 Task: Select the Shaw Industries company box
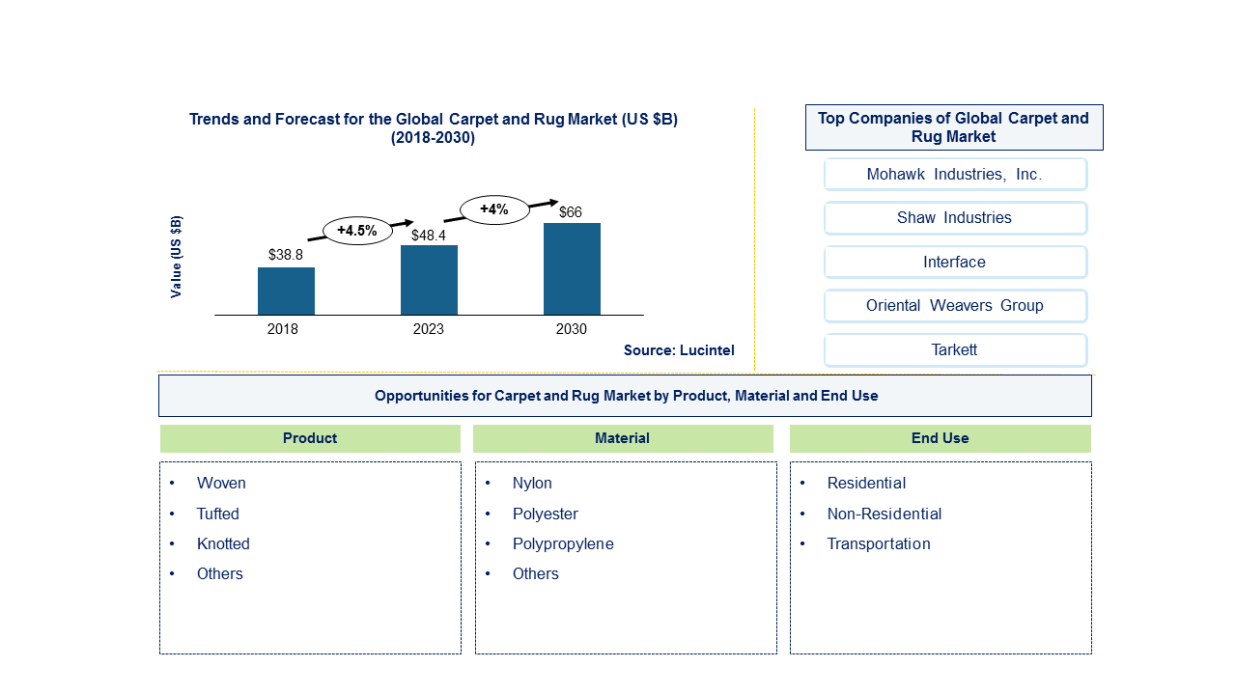(955, 218)
